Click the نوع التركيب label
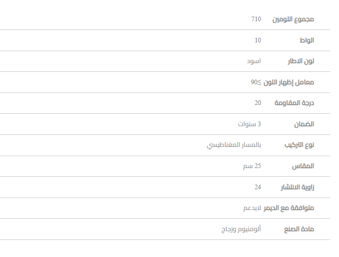The height and width of the screenshot is (257, 339). coord(299,146)
